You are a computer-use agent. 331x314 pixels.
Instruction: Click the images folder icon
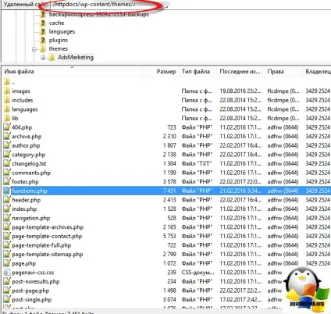(x=7, y=91)
